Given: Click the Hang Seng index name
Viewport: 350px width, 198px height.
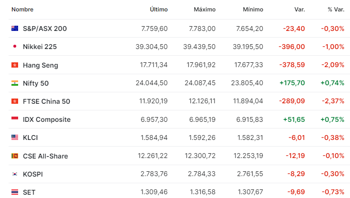Looking at the screenshot, I should click(41, 65).
